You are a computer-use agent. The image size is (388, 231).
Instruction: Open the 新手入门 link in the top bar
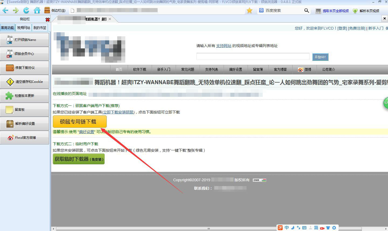(x=376, y=28)
